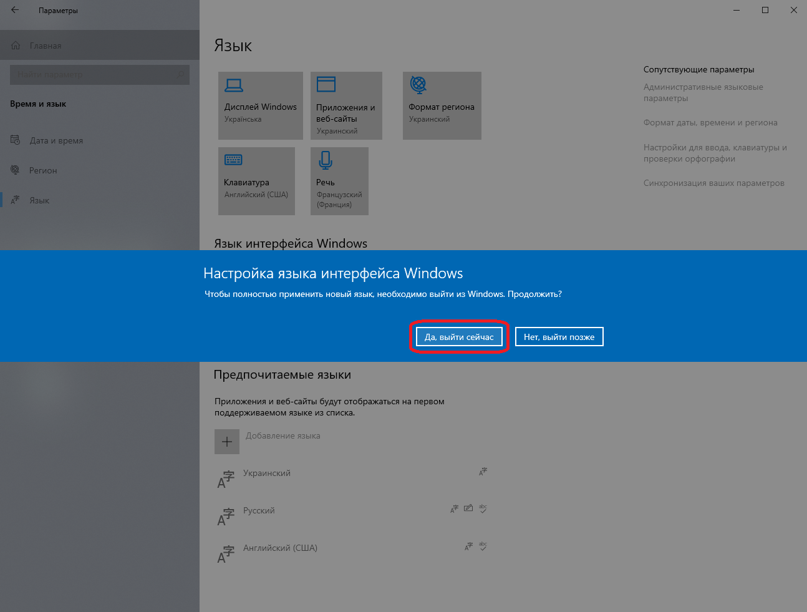807x612 pixels.
Task: Open typing and spellcheck settings link
Action: coord(715,153)
